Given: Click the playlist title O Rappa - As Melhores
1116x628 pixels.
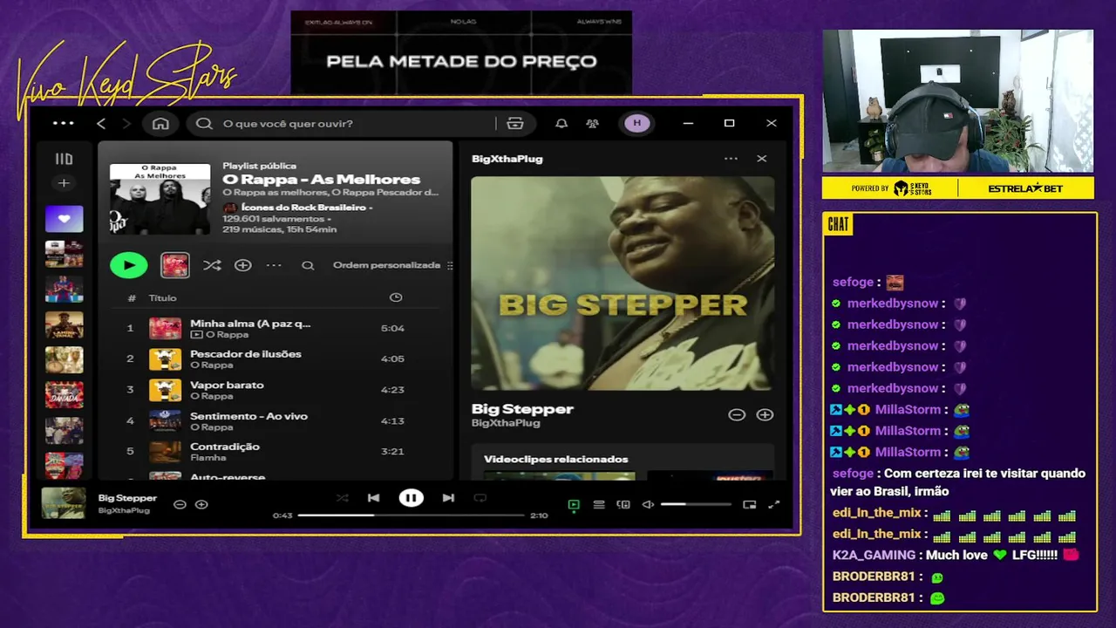Looking at the screenshot, I should tap(321, 179).
